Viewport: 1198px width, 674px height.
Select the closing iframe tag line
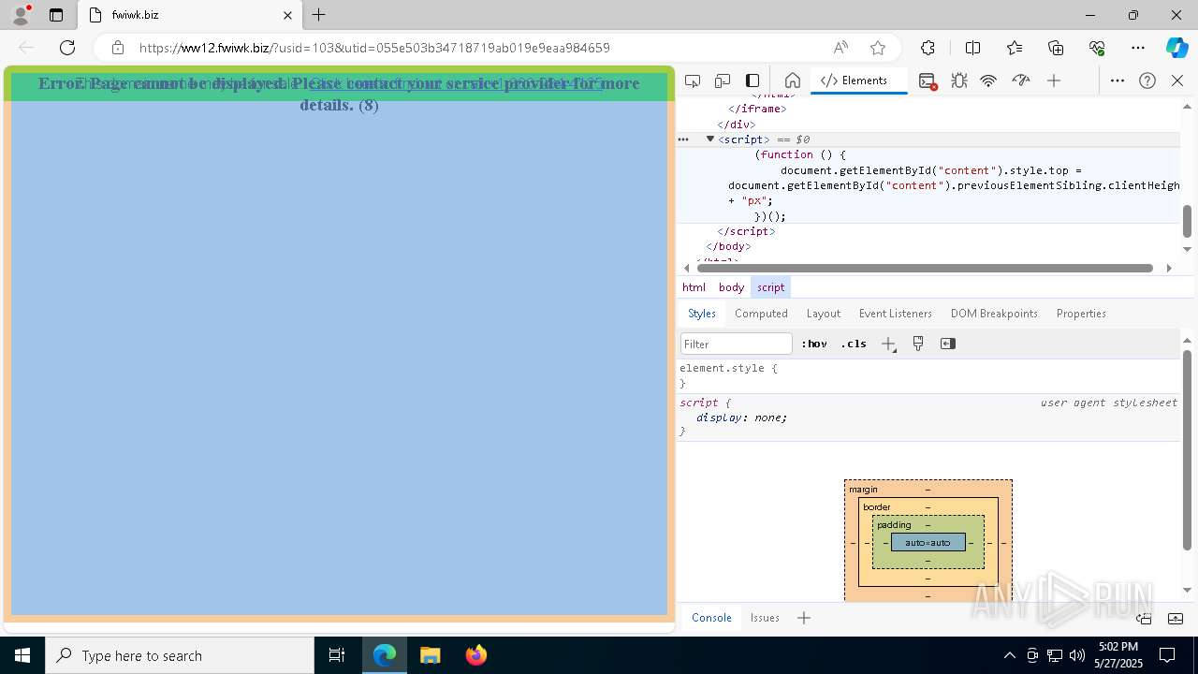[x=757, y=109]
